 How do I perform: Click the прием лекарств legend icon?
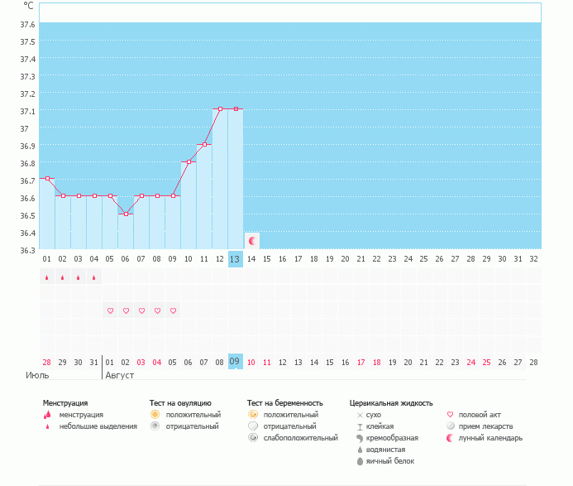pos(450,426)
